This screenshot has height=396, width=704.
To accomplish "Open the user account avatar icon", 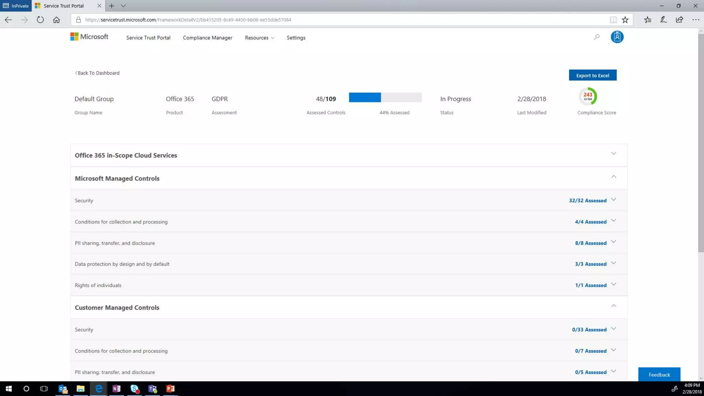I will 617,37.
